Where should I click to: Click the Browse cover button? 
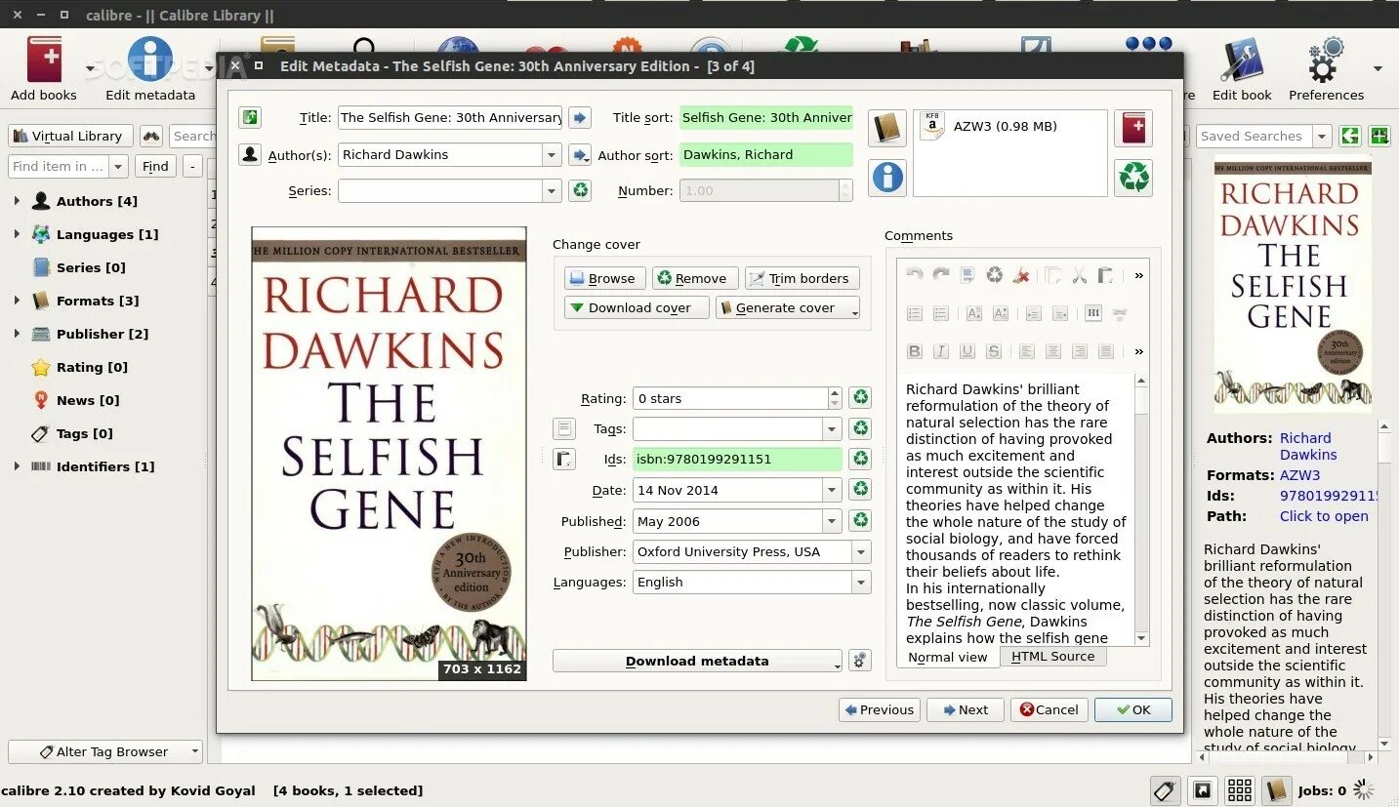tap(605, 278)
